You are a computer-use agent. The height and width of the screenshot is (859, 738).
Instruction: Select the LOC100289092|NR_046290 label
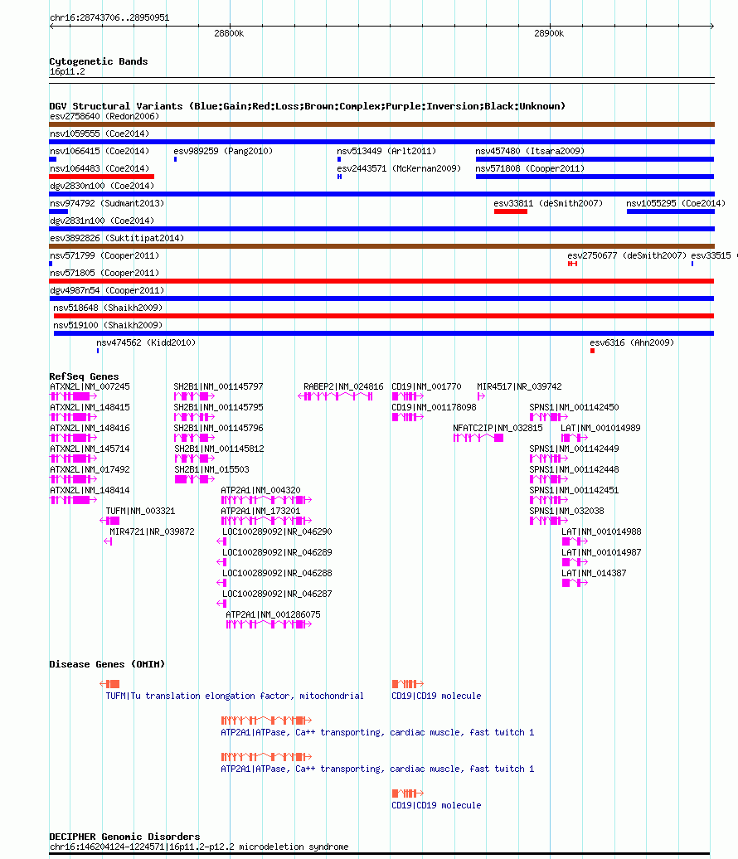277,532
